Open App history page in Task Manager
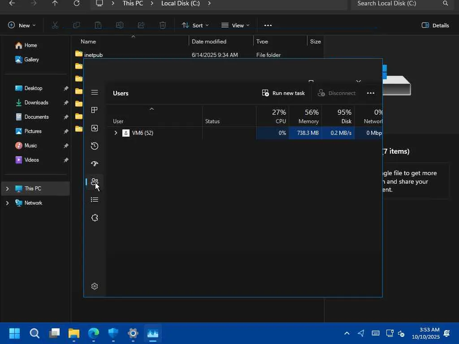Image resolution: width=459 pixels, height=344 pixels. [95, 146]
